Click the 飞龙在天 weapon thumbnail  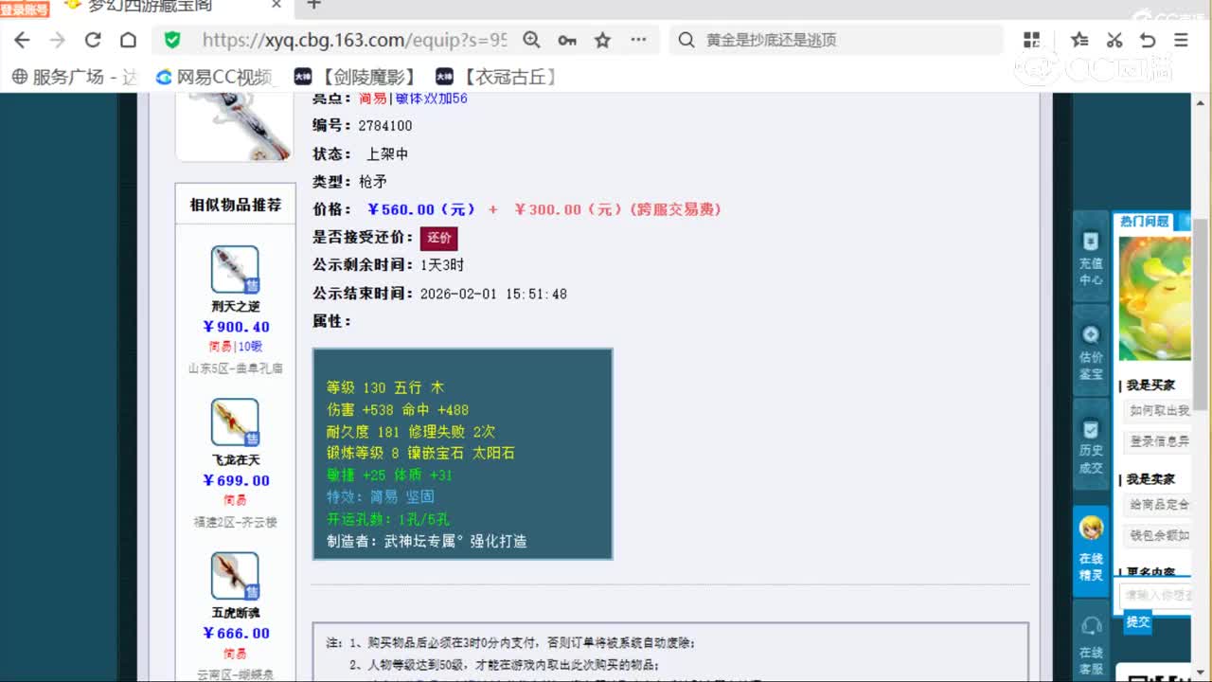pos(234,422)
